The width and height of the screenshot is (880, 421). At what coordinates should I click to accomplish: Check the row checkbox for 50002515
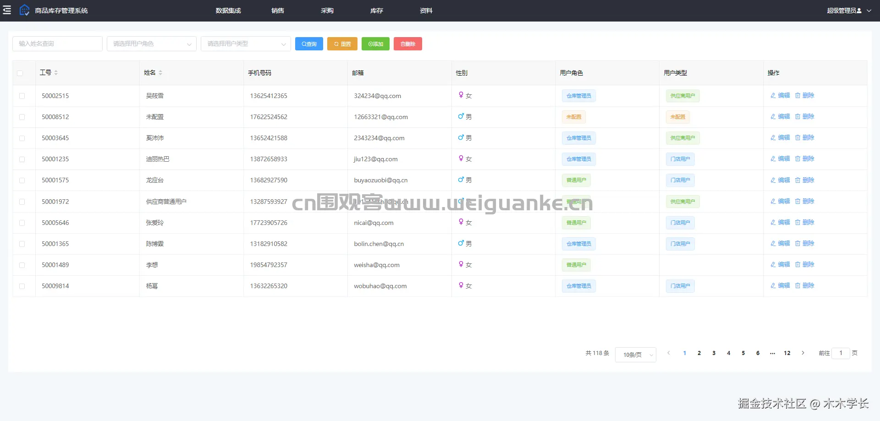(x=22, y=96)
